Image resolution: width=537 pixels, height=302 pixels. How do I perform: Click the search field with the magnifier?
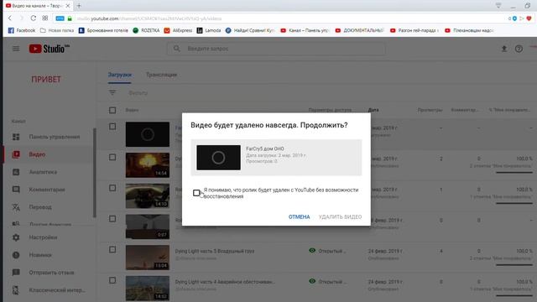coord(276,49)
